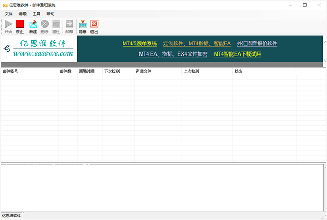
Task: Click the 开始 (Start) play icon
Action: pos(8,24)
